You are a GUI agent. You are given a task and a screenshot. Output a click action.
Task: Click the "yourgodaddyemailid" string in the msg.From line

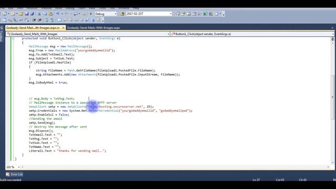pyautogui.click(x=94, y=50)
